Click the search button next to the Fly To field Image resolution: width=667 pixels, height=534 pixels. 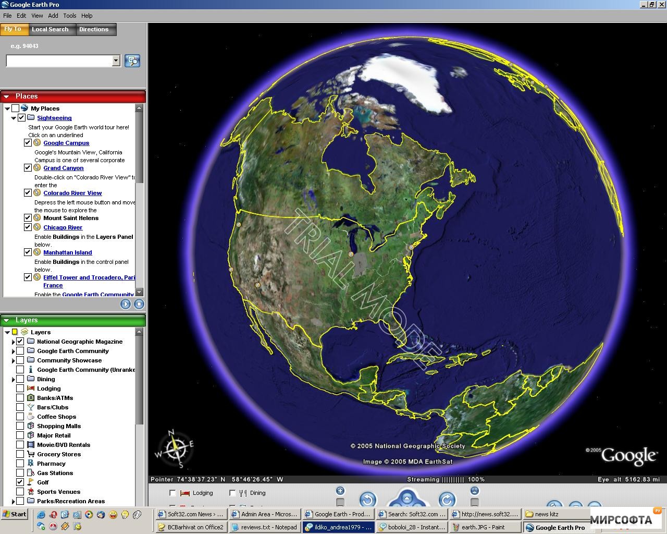click(132, 61)
